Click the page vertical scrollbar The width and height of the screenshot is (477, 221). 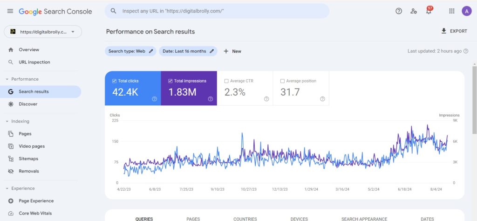[474, 99]
